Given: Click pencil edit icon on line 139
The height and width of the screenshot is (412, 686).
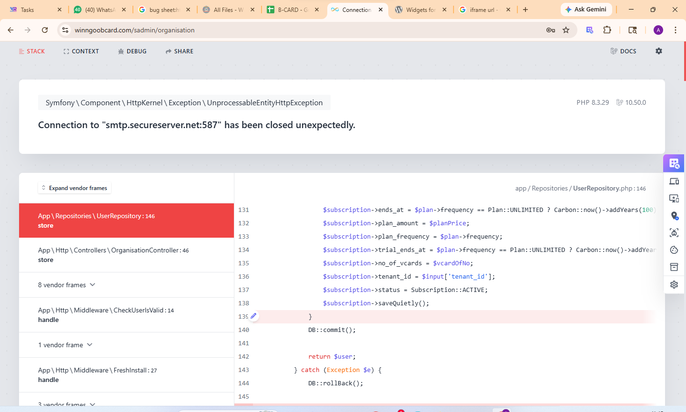Looking at the screenshot, I should tap(253, 316).
